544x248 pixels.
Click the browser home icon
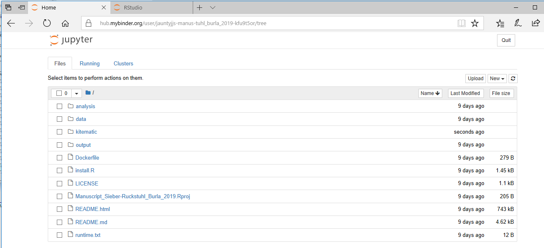click(65, 23)
